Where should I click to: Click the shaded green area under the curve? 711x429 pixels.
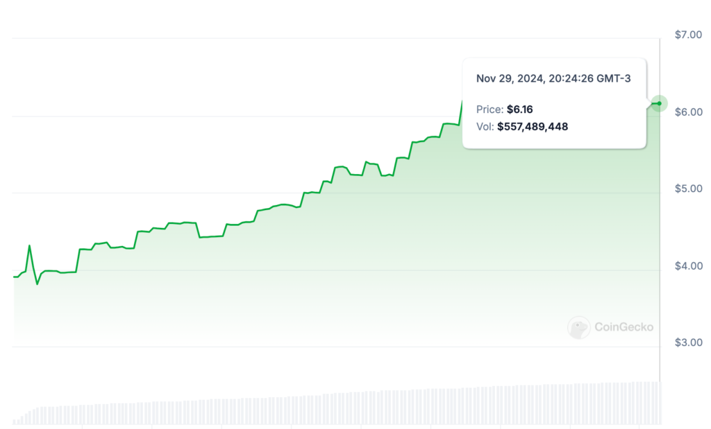pyautogui.click(x=278, y=277)
